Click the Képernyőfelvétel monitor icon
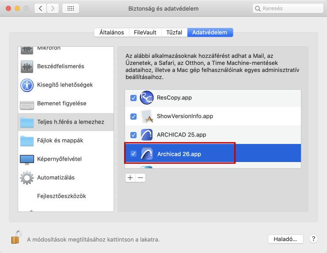The width and height of the screenshot is (327, 253). coord(27,160)
